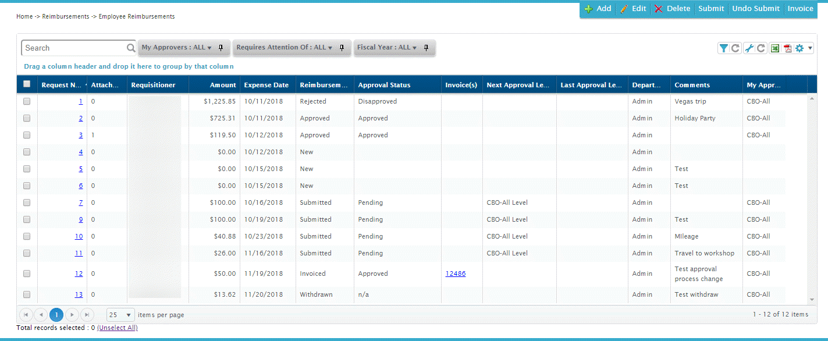Click the magnifier icon in search box
This screenshot has width=828, height=341.
(x=131, y=48)
